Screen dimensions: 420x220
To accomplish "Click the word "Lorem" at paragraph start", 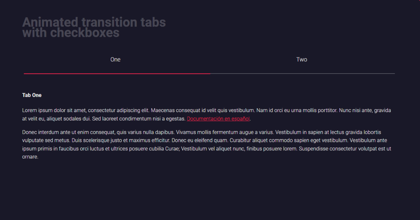I will pyautogui.click(x=29, y=110).
